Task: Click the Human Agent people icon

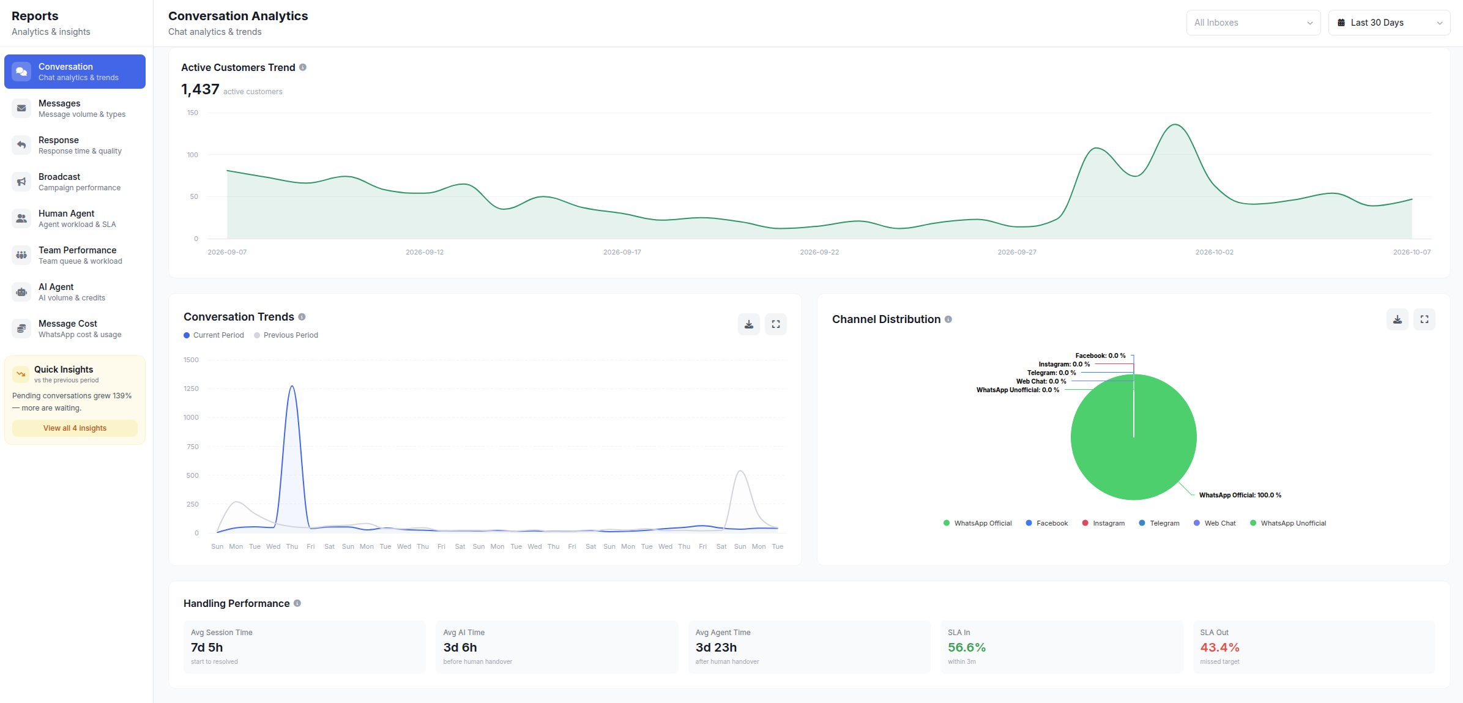Action: (x=21, y=218)
